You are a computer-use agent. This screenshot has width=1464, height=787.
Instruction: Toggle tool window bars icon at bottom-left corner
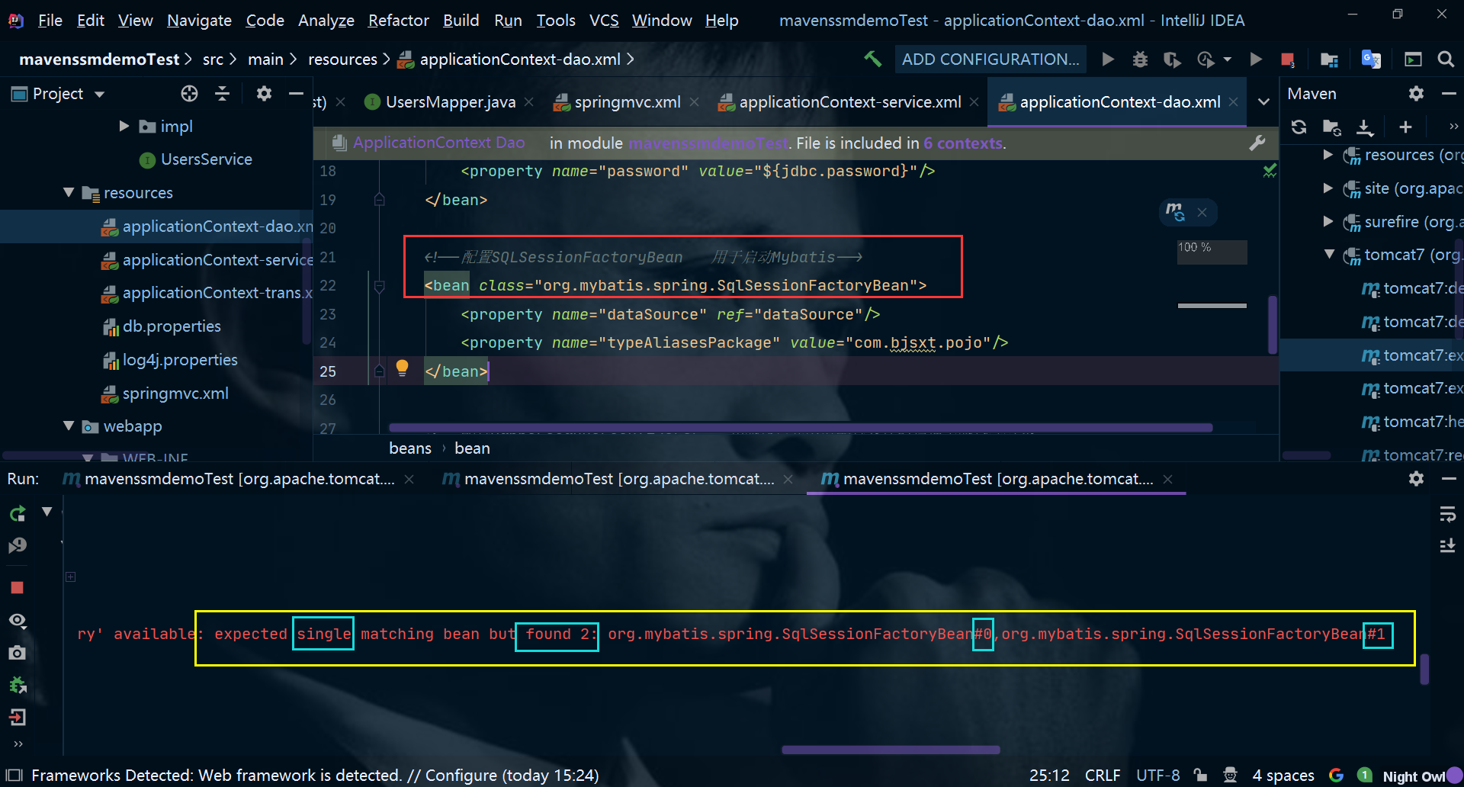(14, 775)
